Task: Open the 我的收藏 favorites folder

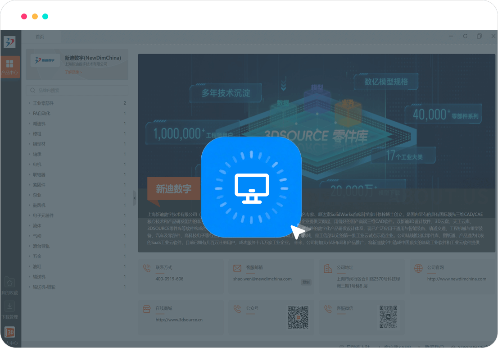Action: click(9, 286)
